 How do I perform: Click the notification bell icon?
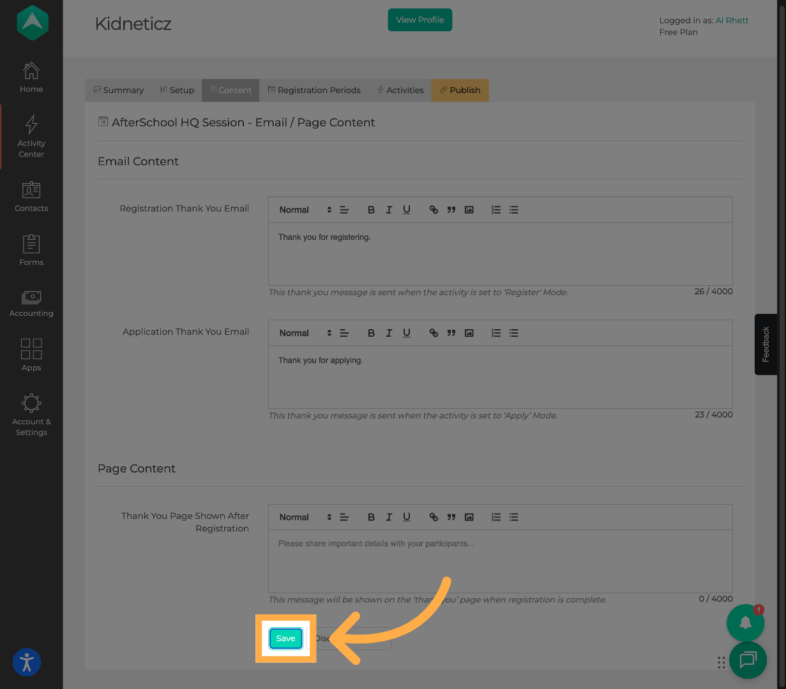pos(745,623)
